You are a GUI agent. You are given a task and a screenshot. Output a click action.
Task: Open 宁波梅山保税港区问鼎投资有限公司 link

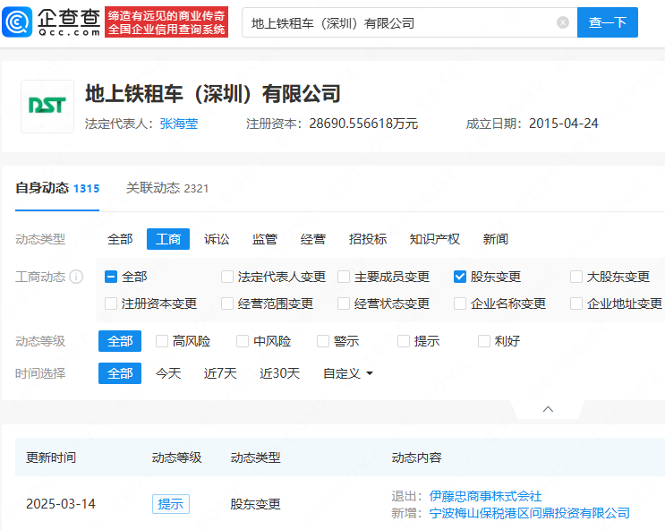(529, 513)
